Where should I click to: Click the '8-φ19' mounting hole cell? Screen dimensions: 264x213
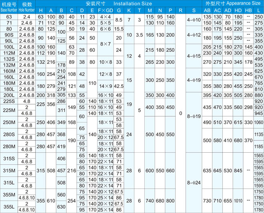[194, 116]
